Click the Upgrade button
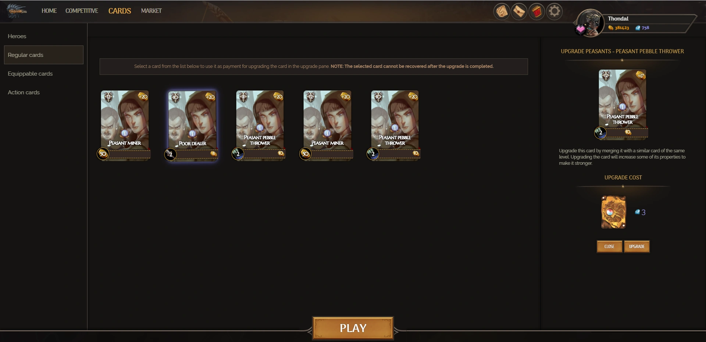The width and height of the screenshot is (706, 342). pyautogui.click(x=637, y=247)
